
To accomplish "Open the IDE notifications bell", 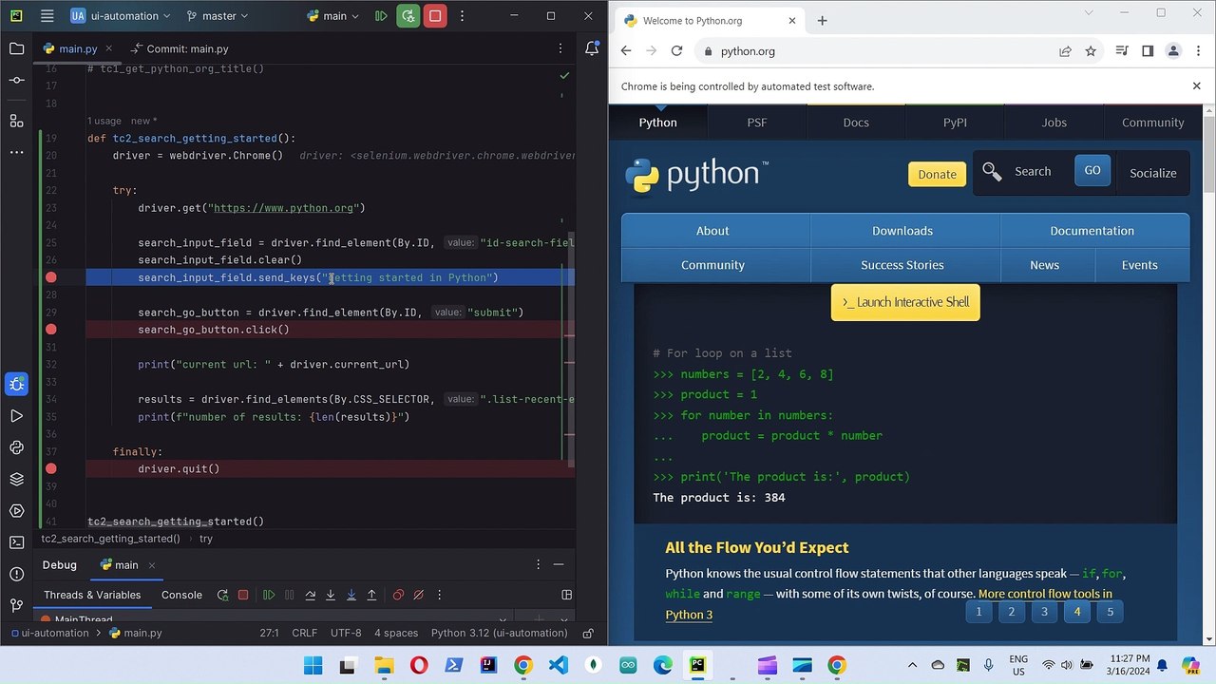I will click(x=592, y=48).
